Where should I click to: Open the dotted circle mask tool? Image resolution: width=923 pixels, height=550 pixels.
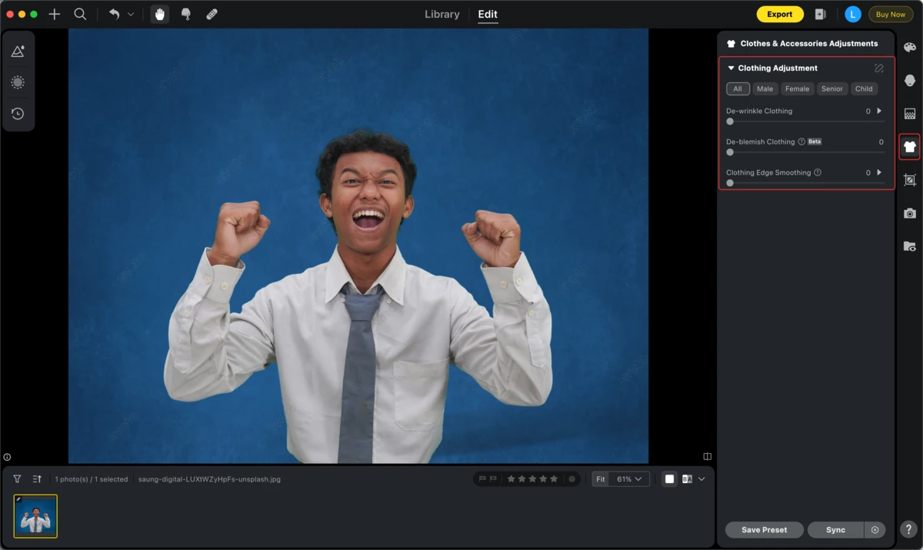(18, 82)
